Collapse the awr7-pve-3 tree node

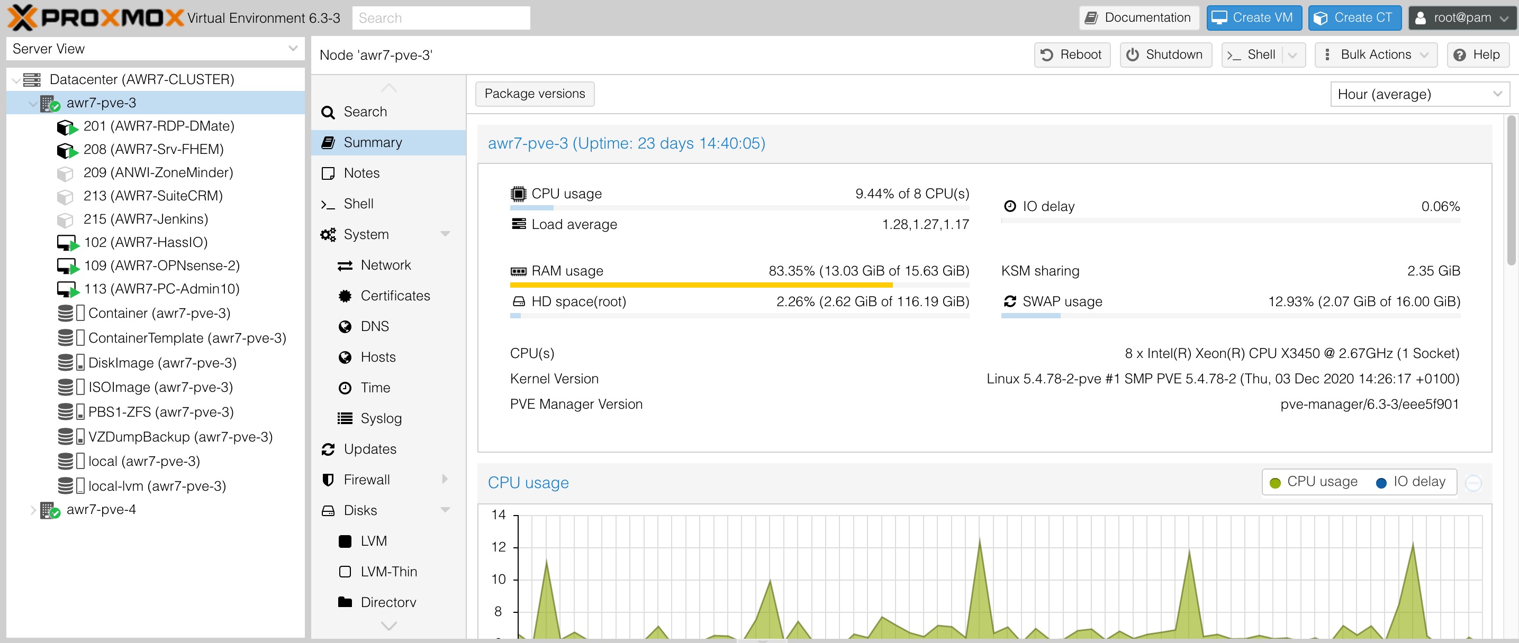tap(33, 103)
